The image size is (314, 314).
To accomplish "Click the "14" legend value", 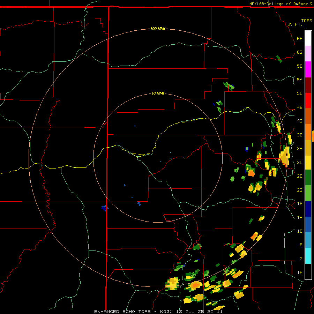I will [x=300, y=218].
